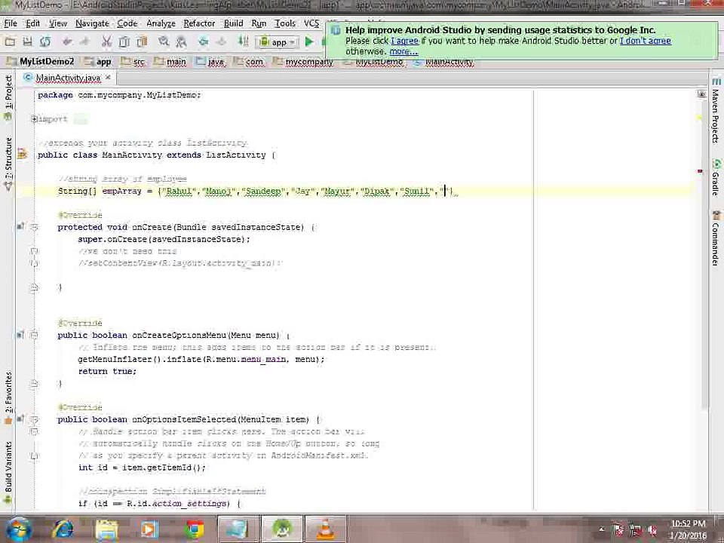Click the Save All toolbar icon

tap(28, 42)
